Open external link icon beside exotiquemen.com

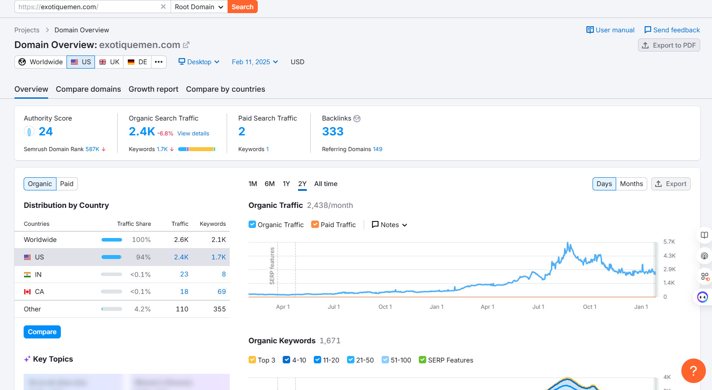186,45
